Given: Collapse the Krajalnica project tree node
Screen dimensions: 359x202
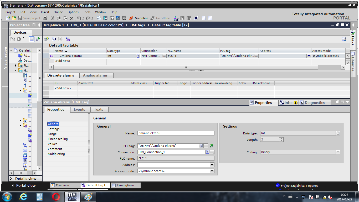Looking at the screenshot, I should [x=11, y=50].
